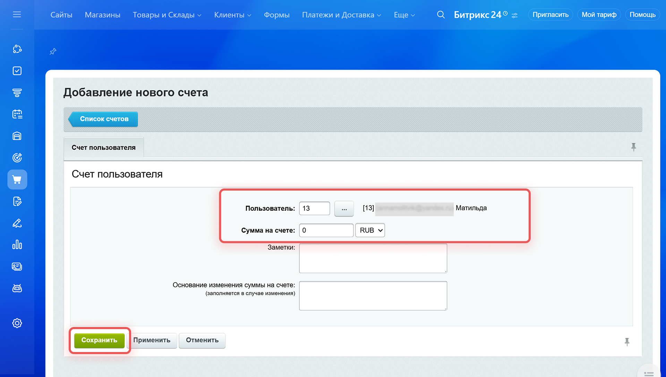This screenshot has width=666, height=377.
Task: Click the shopping cart sidebar icon
Action: 17,179
